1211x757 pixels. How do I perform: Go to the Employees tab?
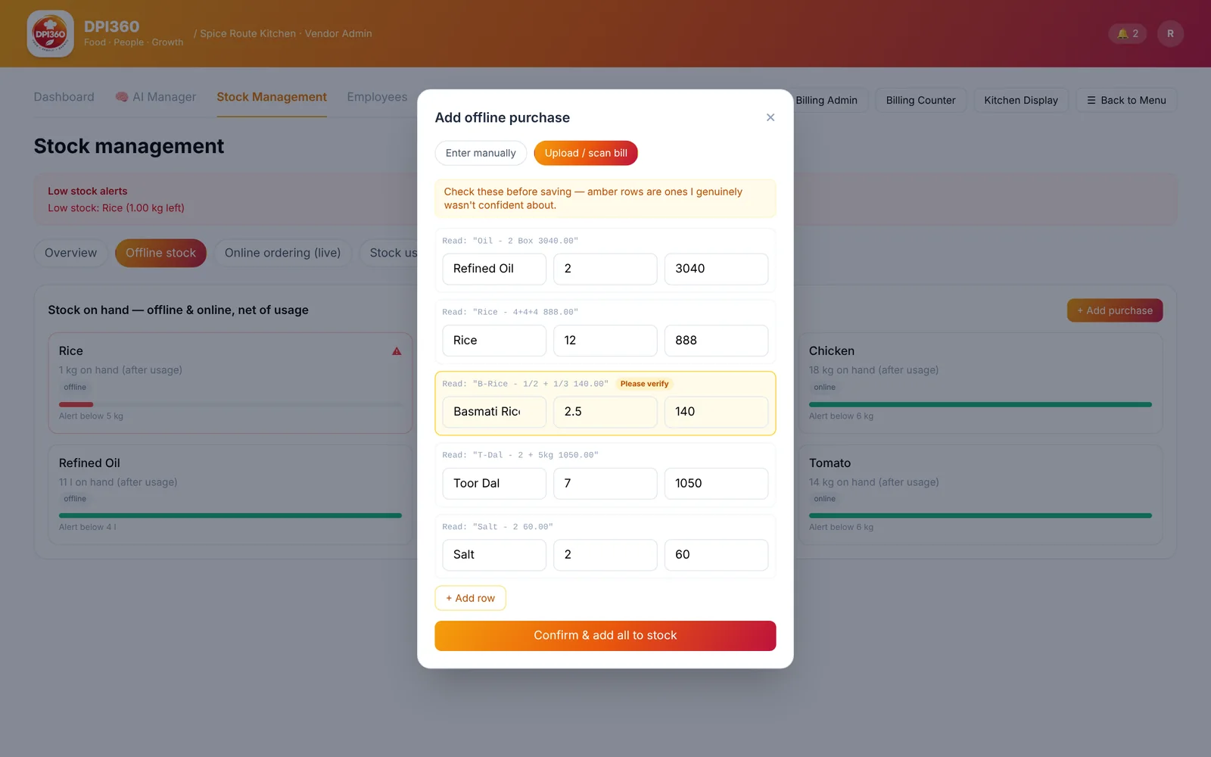click(377, 97)
